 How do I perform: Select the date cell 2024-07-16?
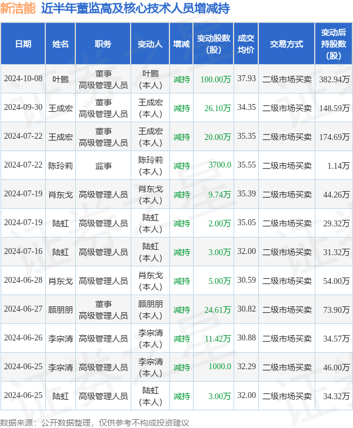(x=23, y=252)
